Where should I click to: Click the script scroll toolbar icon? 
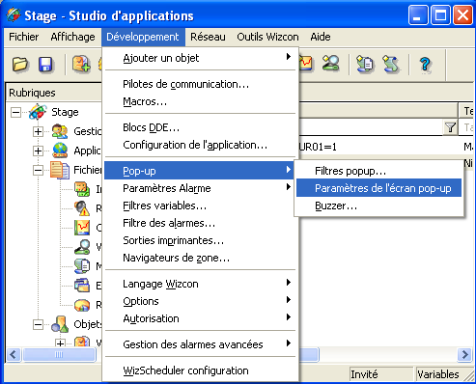tap(390, 64)
